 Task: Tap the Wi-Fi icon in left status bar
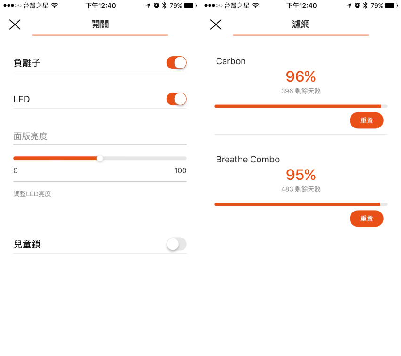(x=54, y=5)
